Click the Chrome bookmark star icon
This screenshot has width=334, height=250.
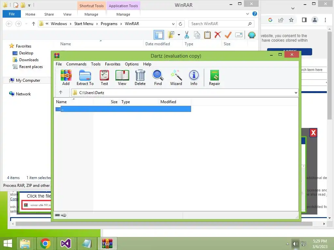[x=291, y=20]
